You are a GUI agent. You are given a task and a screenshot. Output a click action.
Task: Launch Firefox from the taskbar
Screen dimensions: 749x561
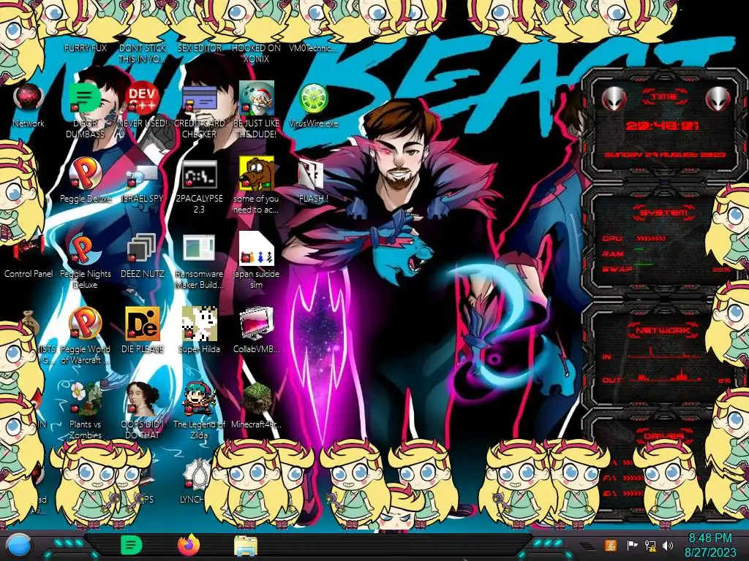coord(189,545)
